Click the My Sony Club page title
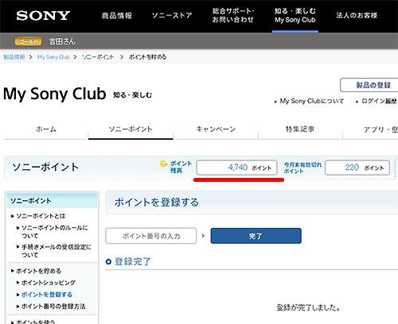The image size is (398, 324). pyautogui.click(x=54, y=94)
